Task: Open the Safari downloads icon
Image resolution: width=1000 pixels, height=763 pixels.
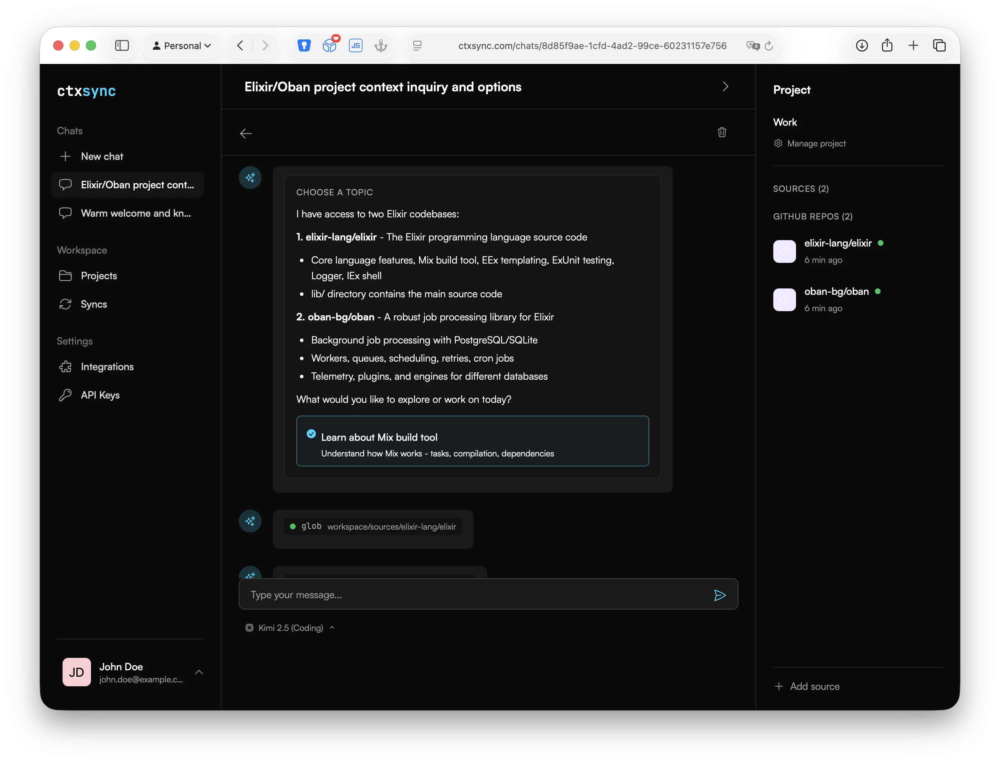Action: click(x=861, y=45)
